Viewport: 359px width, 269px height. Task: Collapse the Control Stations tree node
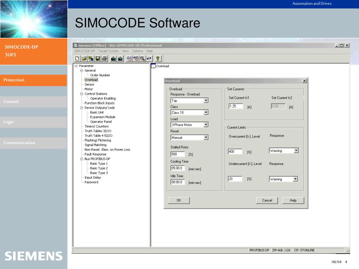(x=82, y=94)
